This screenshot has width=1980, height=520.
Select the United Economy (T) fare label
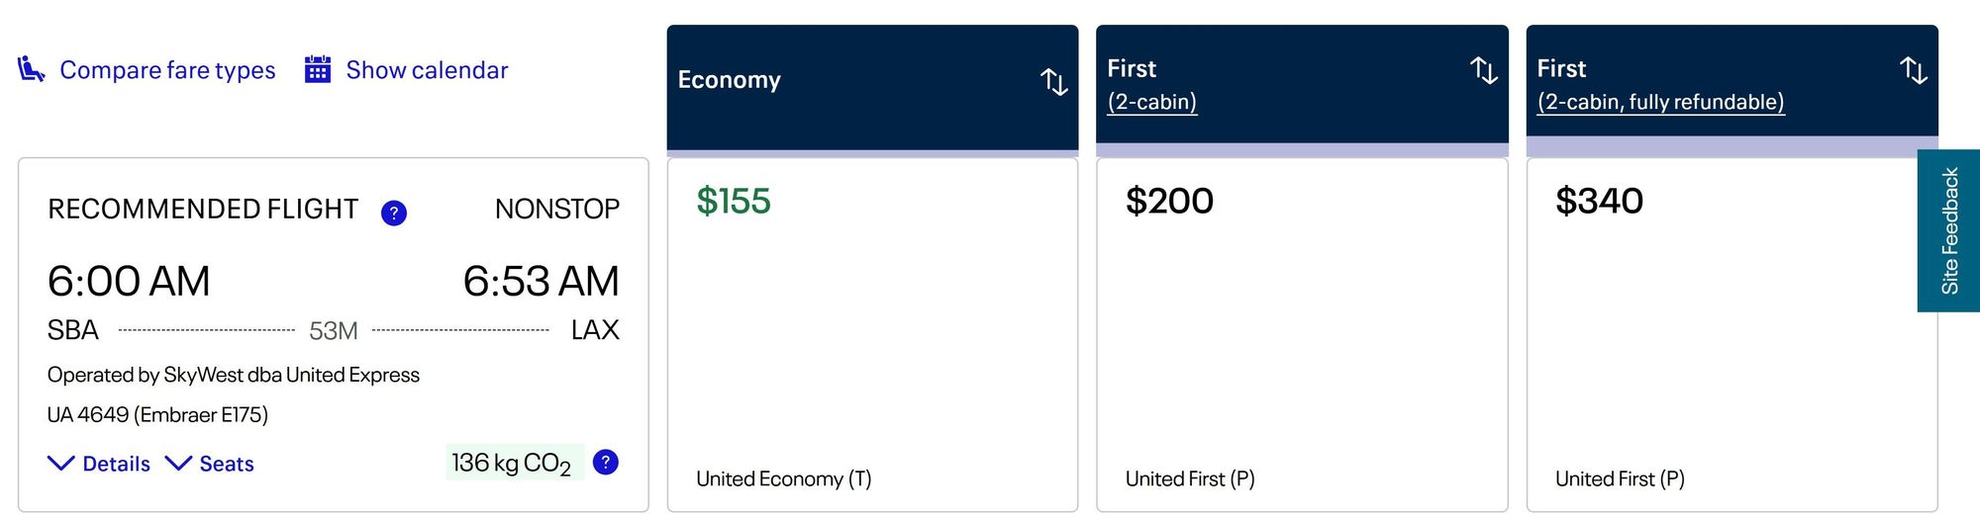[783, 478]
